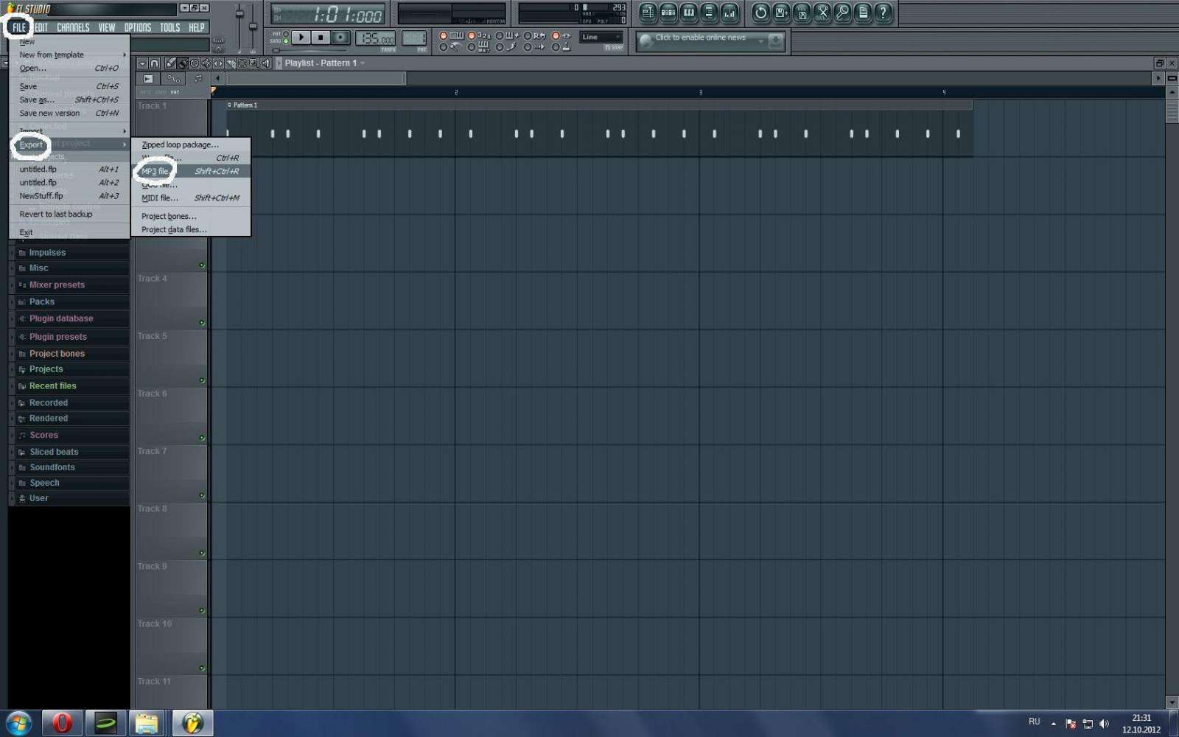Click the tempo display showing 135
Viewport: 1179px width, 737px height.
[x=376, y=38]
